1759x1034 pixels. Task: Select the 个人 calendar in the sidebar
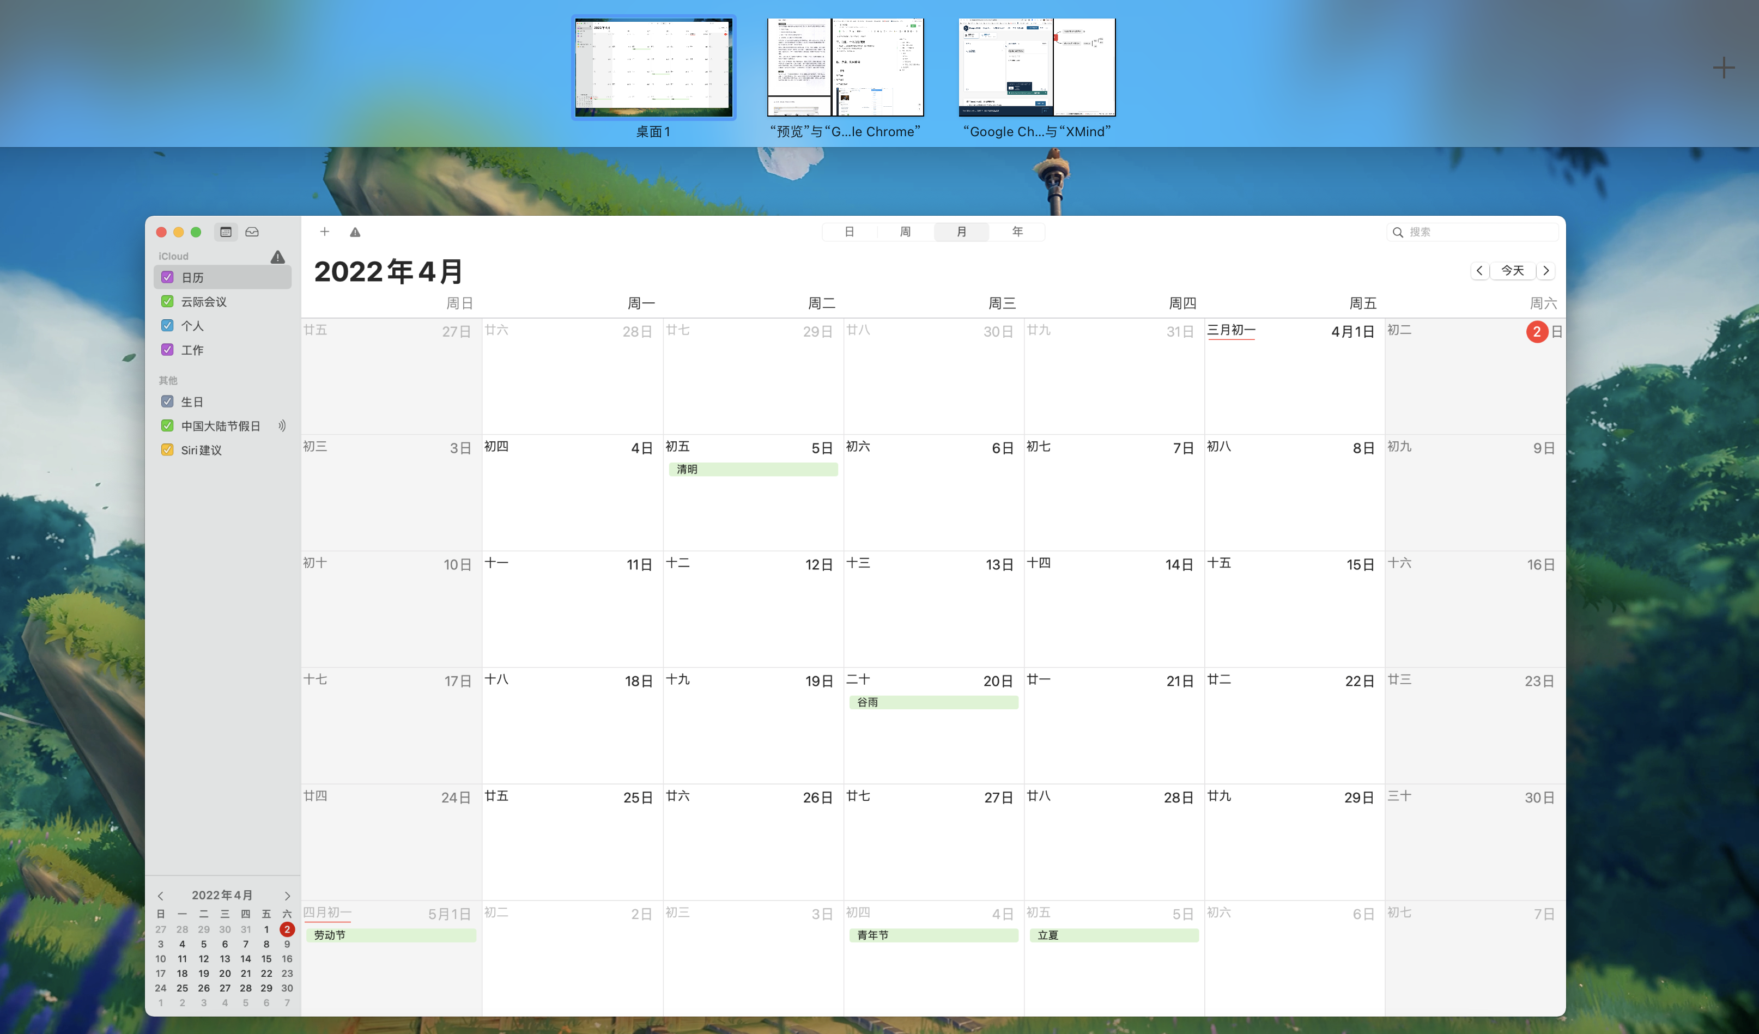[223, 326]
